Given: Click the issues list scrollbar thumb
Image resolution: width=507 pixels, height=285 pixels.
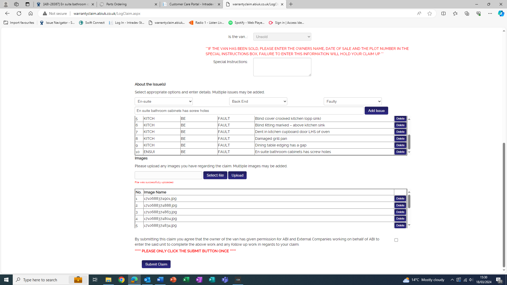Looking at the screenshot, I should pos(409,142).
